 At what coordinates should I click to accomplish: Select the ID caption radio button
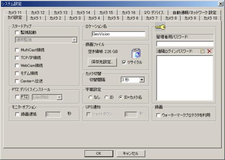[106, 98]
